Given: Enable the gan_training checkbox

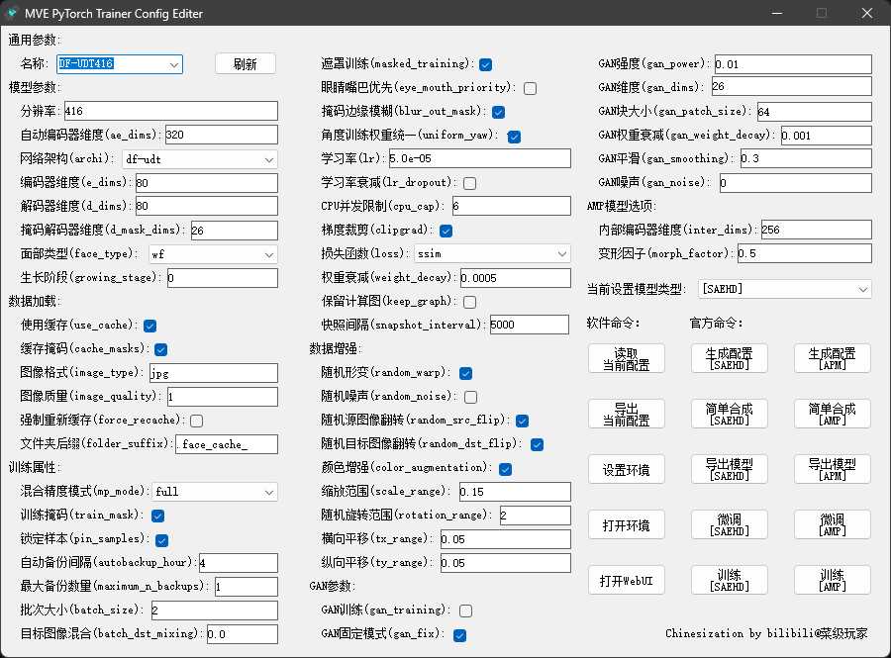Looking at the screenshot, I should (465, 611).
